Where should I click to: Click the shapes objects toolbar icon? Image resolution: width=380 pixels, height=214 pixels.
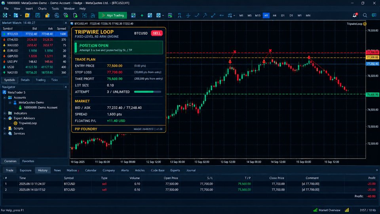coord(230,15)
